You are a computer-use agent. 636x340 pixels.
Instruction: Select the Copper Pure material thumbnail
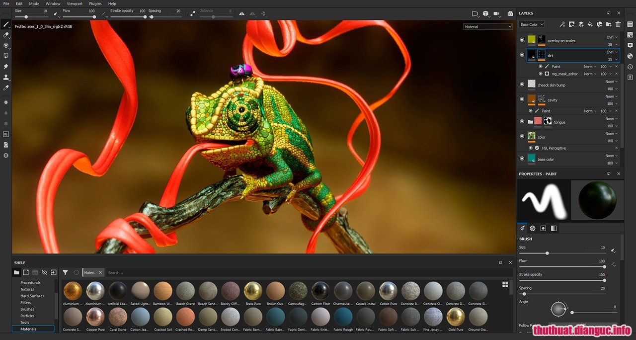95,316
